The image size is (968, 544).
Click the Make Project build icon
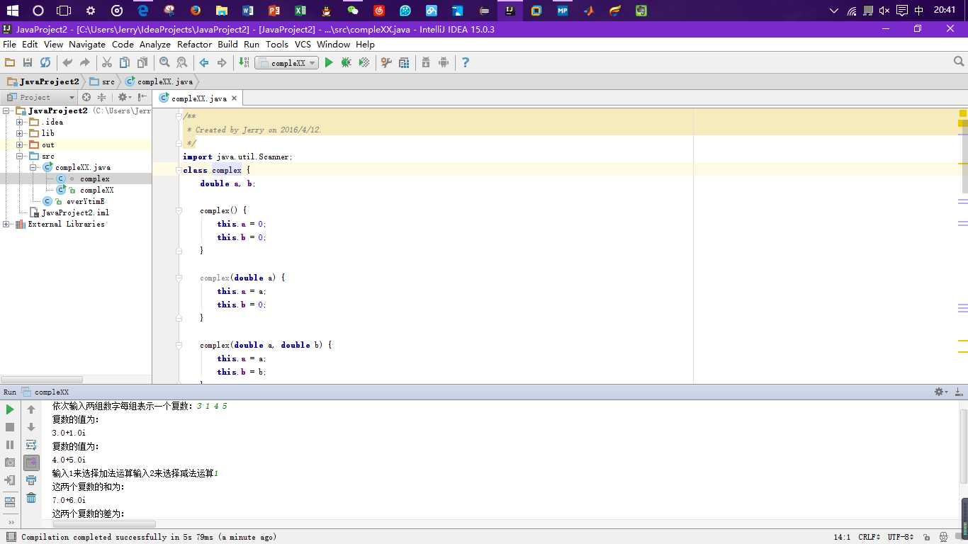point(244,62)
